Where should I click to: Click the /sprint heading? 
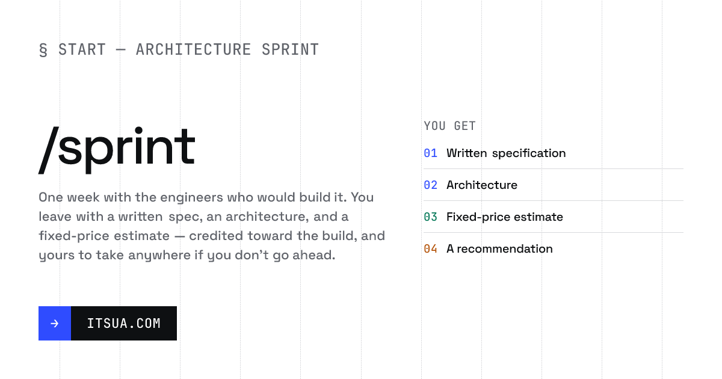coord(117,149)
